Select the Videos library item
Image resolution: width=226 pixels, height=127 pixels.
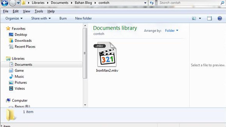(x=20, y=88)
